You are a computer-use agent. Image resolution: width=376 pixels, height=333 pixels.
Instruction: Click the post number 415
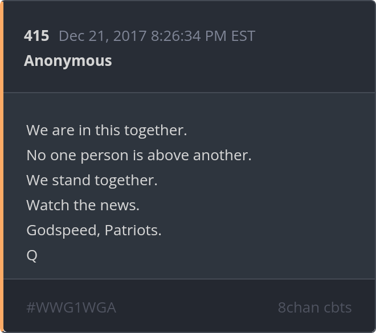coord(36,36)
